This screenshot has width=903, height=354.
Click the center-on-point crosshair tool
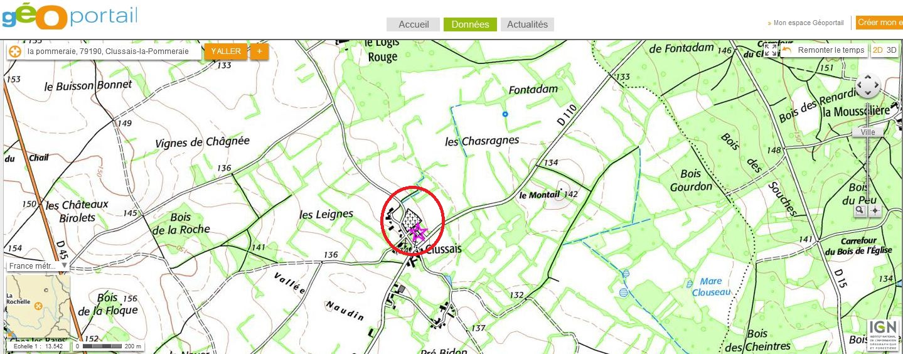[x=875, y=211]
